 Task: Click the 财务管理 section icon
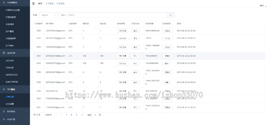pyautogui.click(x=4, y=111)
